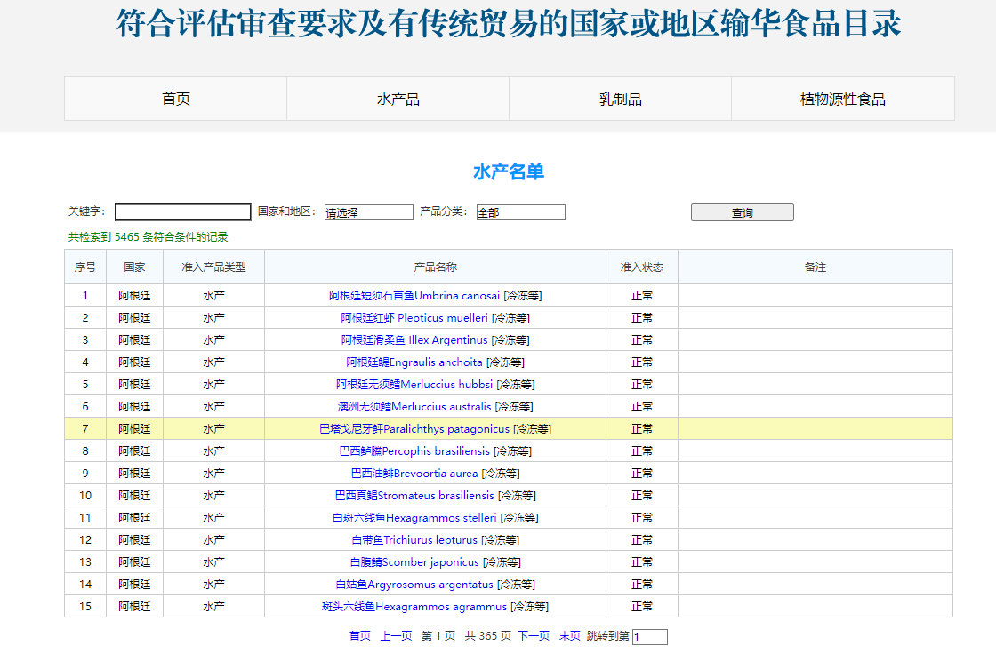Click the 白姑鱼 Argyrosomus argentatus link
Viewport: 996px width, 653px height.
(x=435, y=584)
